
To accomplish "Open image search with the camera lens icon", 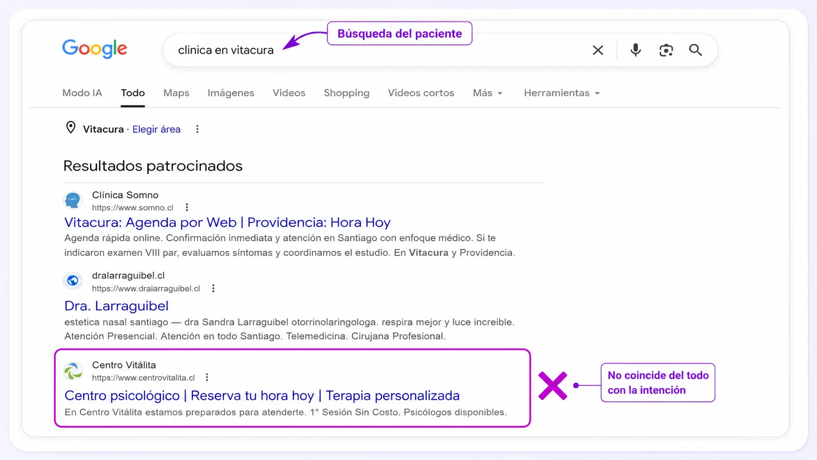I will pos(666,50).
